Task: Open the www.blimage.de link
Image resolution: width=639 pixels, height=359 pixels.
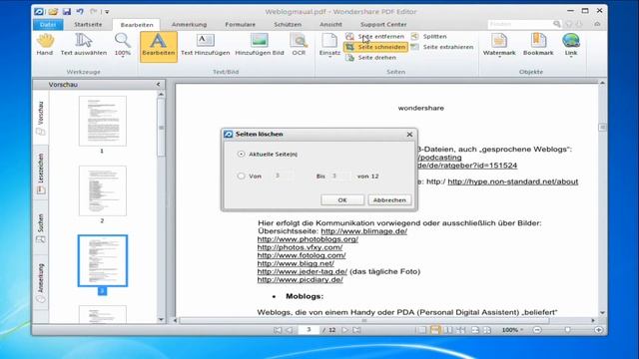Action: 363,231
